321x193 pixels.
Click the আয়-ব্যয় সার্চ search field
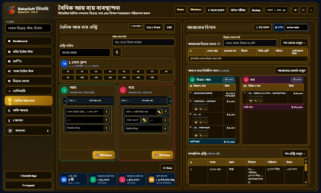(143, 42)
